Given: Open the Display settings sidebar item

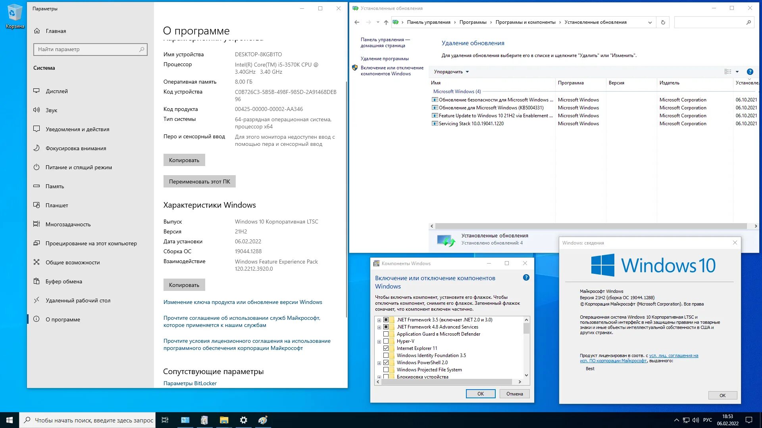Looking at the screenshot, I should (x=57, y=91).
